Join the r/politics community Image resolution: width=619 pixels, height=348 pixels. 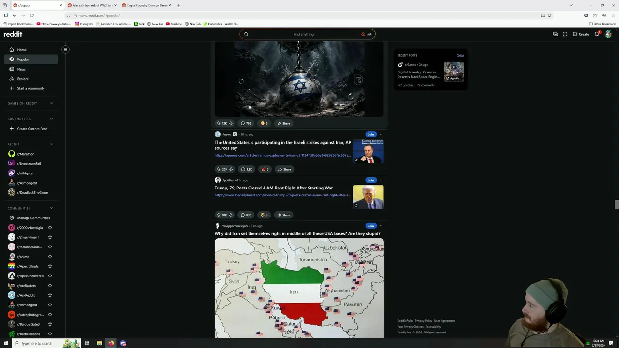[371, 180]
